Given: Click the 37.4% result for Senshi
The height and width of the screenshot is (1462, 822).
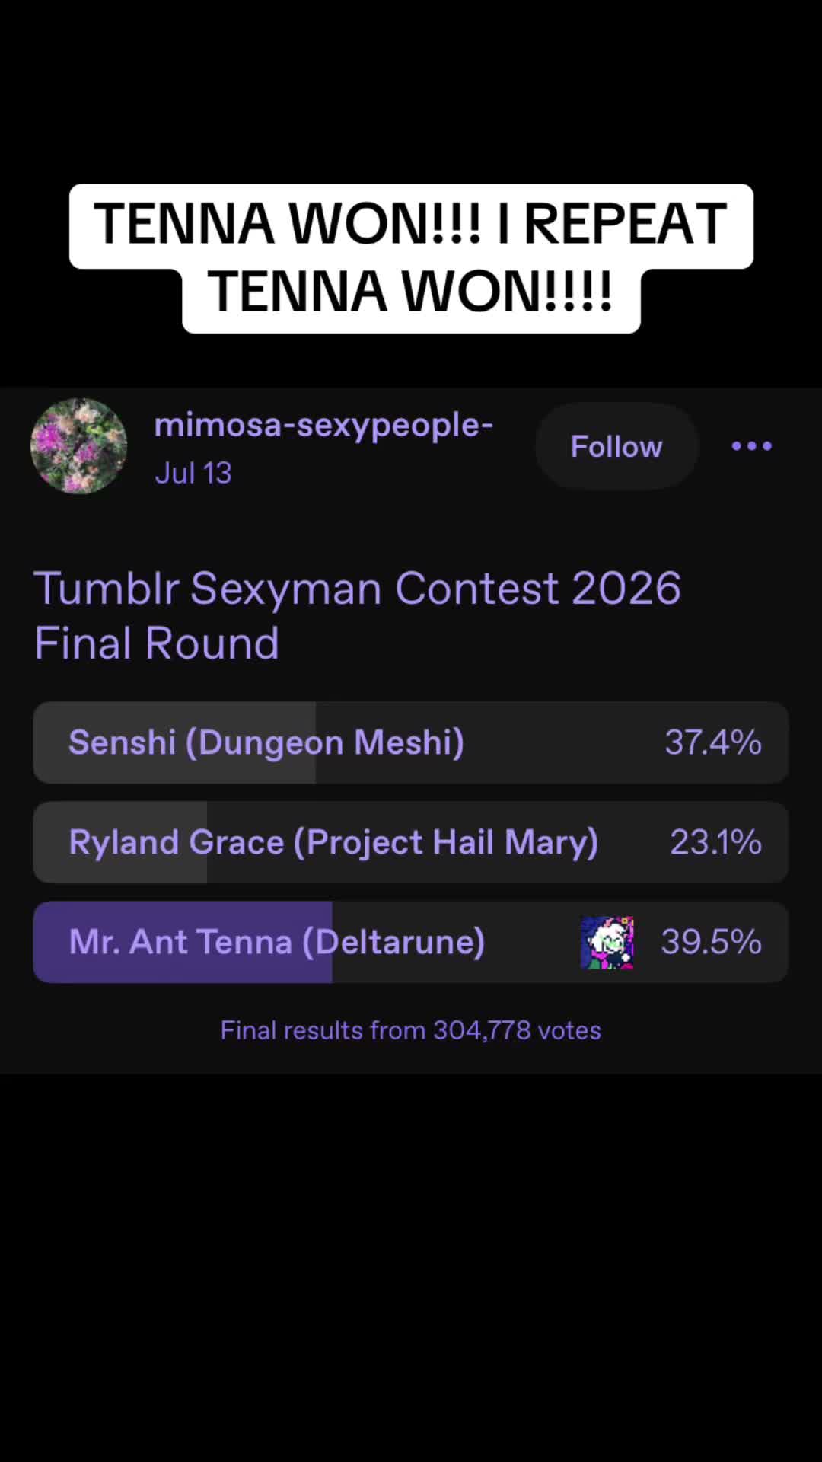Looking at the screenshot, I should tap(713, 742).
